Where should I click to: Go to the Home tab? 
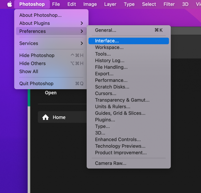click(59, 117)
